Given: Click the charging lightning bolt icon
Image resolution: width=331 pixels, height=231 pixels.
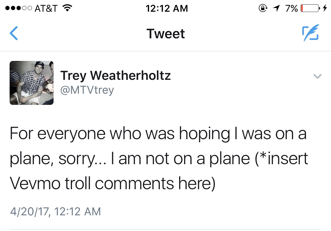Looking at the screenshot, I should (325, 9).
